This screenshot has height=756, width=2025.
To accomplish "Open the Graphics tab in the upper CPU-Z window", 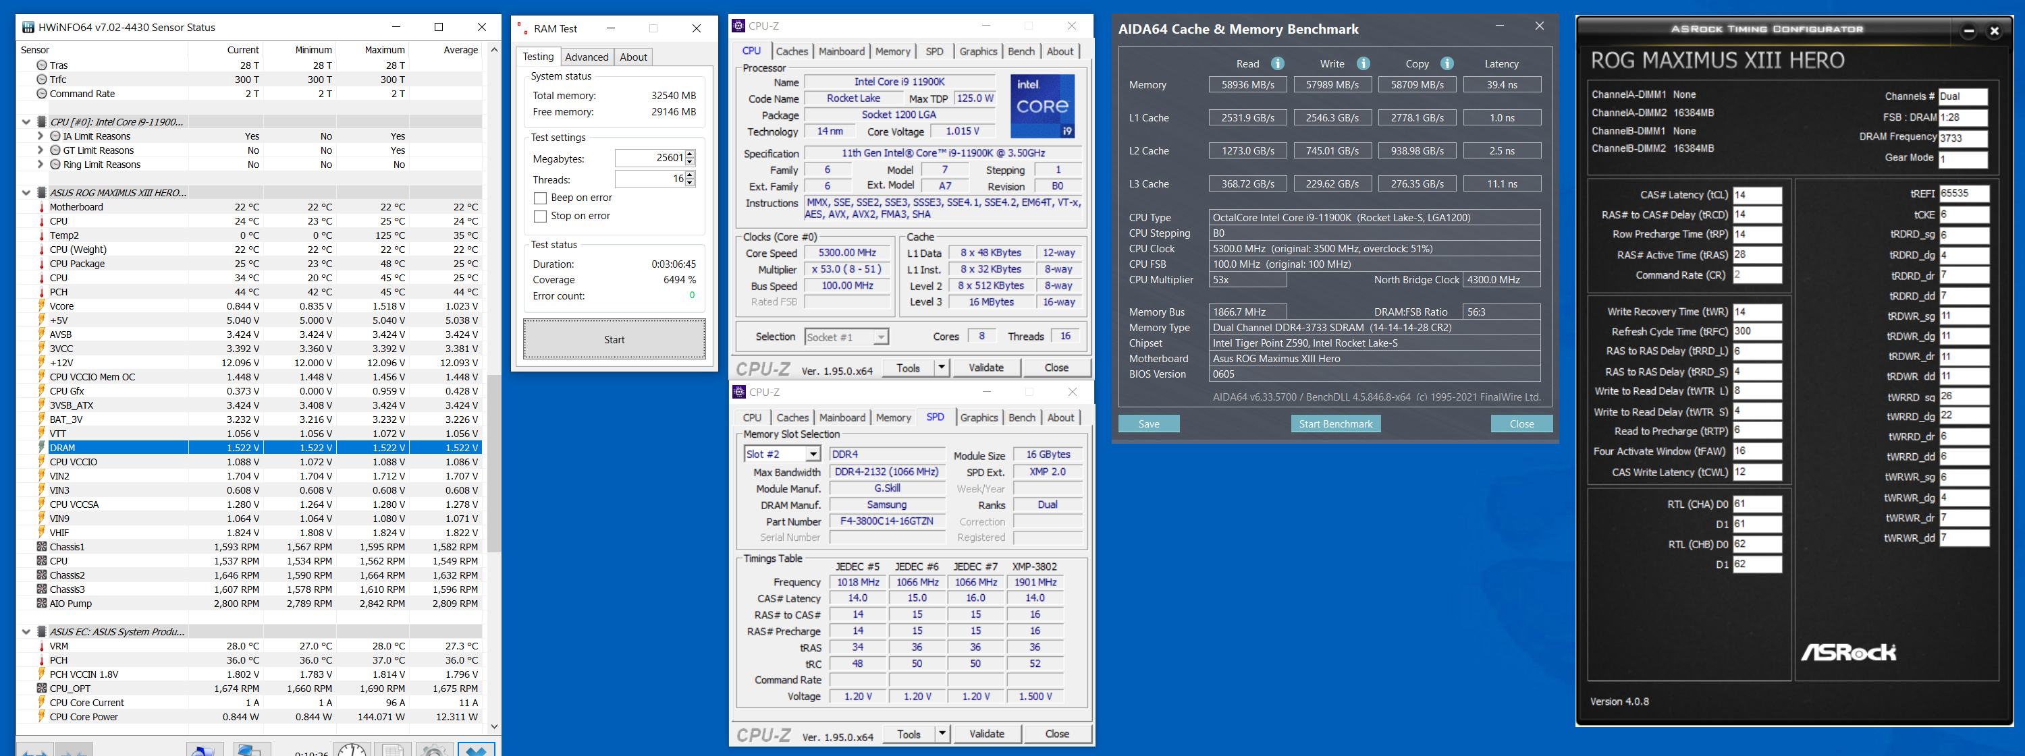I will [x=978, y=51].
